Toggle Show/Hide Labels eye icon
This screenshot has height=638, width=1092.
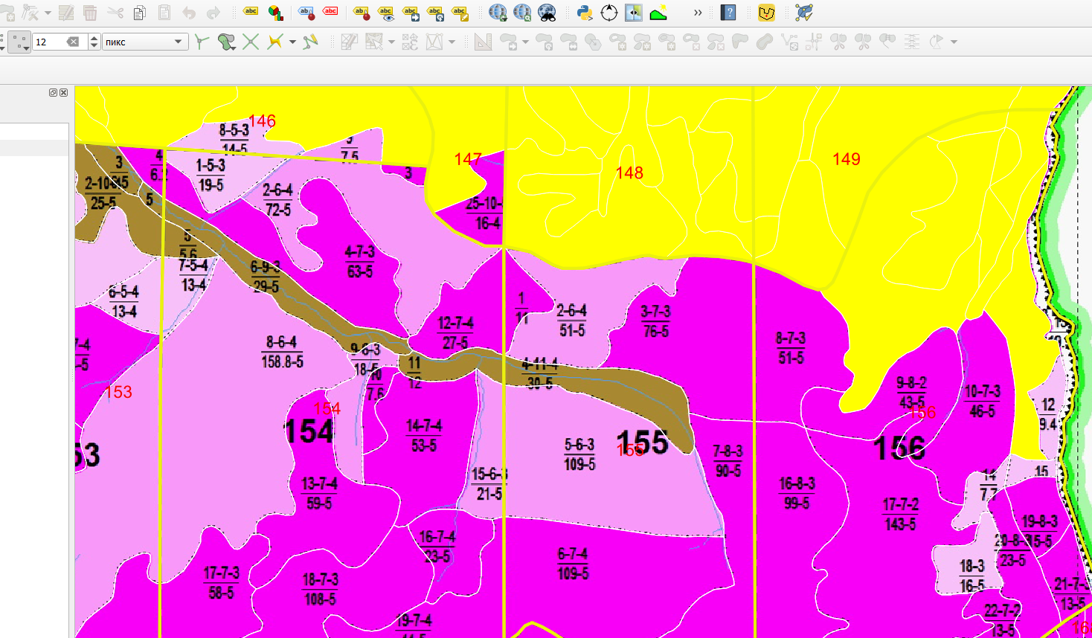pyautogui.click(x=385, y=13)
